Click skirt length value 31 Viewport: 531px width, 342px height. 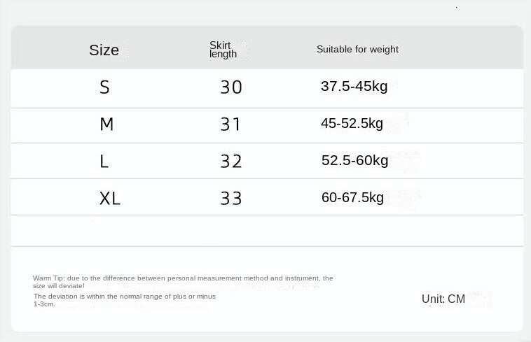(231, 124)
